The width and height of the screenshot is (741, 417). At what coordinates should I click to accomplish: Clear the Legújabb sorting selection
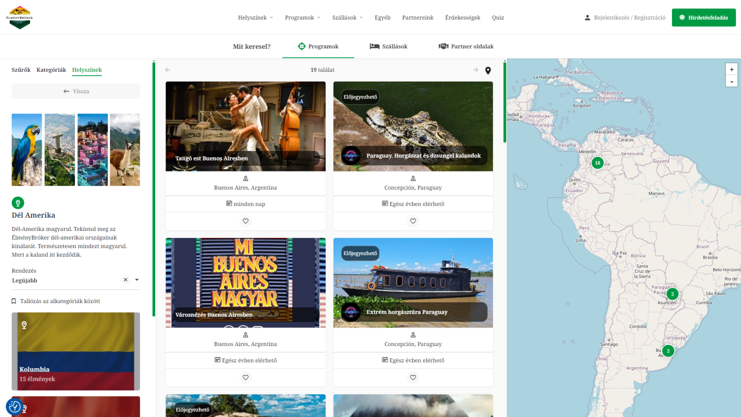(125, 280)
